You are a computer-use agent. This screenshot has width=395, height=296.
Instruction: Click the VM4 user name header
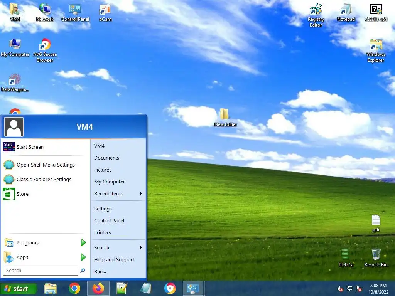click(85, 127)
